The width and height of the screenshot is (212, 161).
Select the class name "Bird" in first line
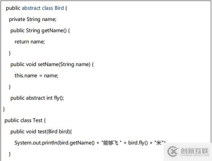coord(59,8)
